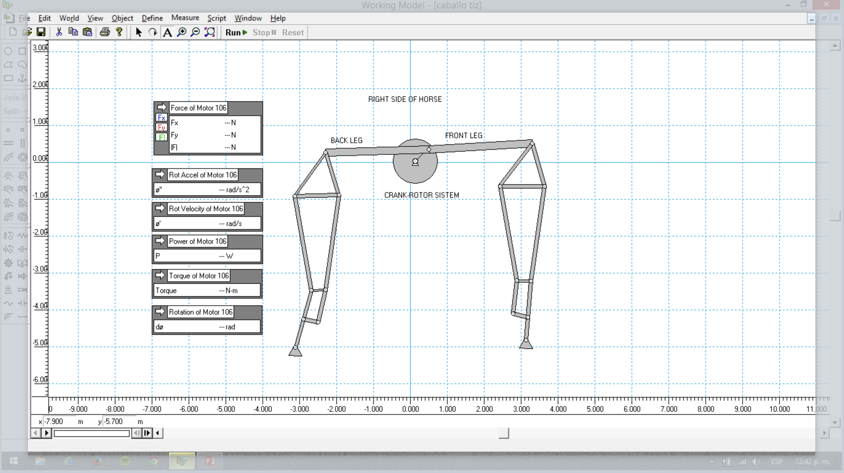This screenshot has height=473, width=844.
Task: Open the Object menu
Action: pos(122,18)
